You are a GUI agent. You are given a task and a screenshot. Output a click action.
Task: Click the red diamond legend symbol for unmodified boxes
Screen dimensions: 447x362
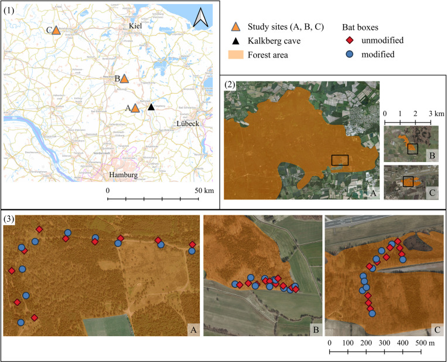click(349, 40)
